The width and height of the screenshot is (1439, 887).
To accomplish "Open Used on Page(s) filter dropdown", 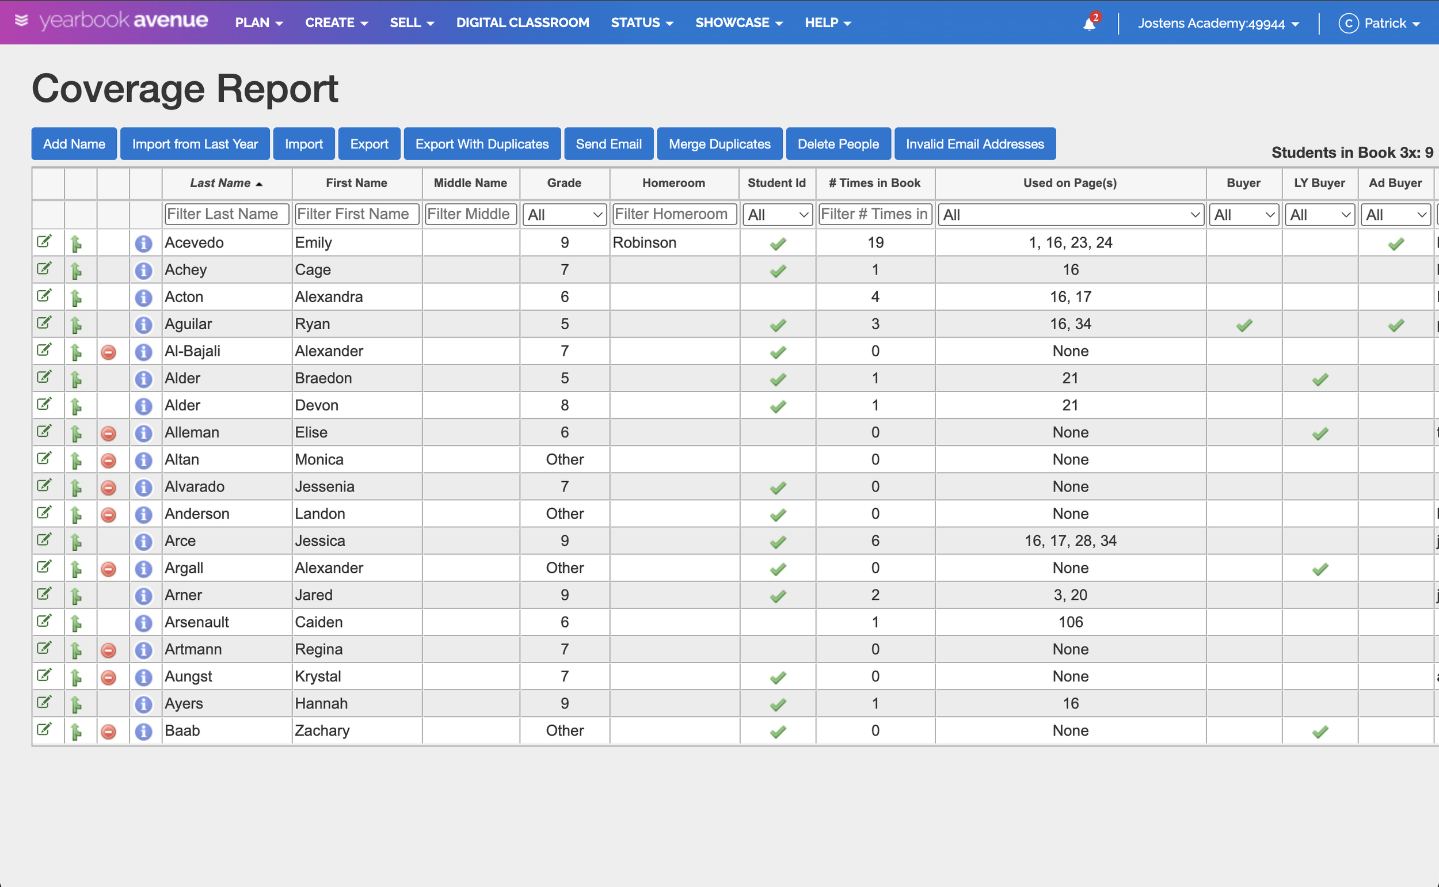I will click(1071, 215).
